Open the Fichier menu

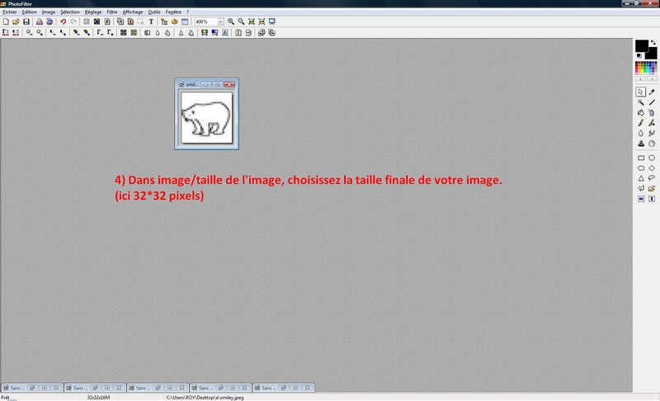tap(10, 12)
